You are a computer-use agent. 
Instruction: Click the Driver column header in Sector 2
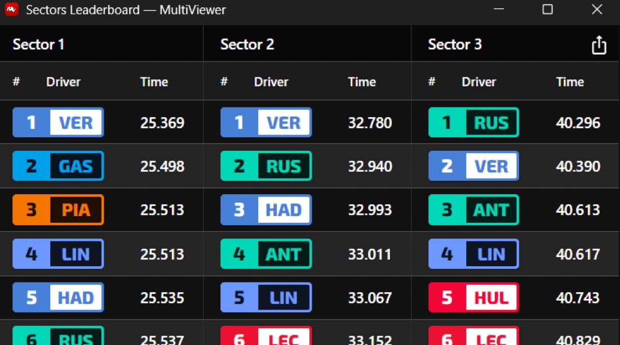(x=271, y=82)
